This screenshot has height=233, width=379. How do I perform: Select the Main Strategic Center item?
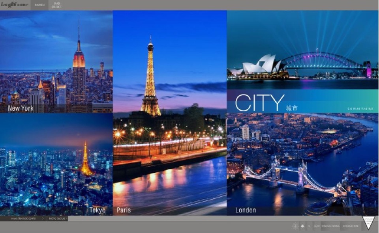click(x=21, y=218)
